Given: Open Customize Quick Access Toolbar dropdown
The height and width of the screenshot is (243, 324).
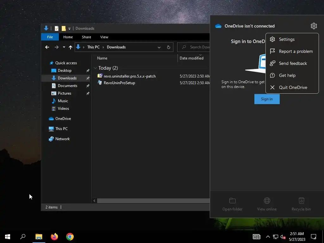Looking at the screenshot, I should point(69,29).
